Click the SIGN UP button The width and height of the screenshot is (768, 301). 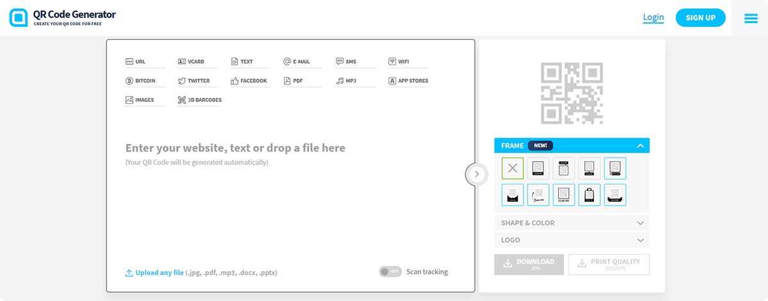coord(701,18)
